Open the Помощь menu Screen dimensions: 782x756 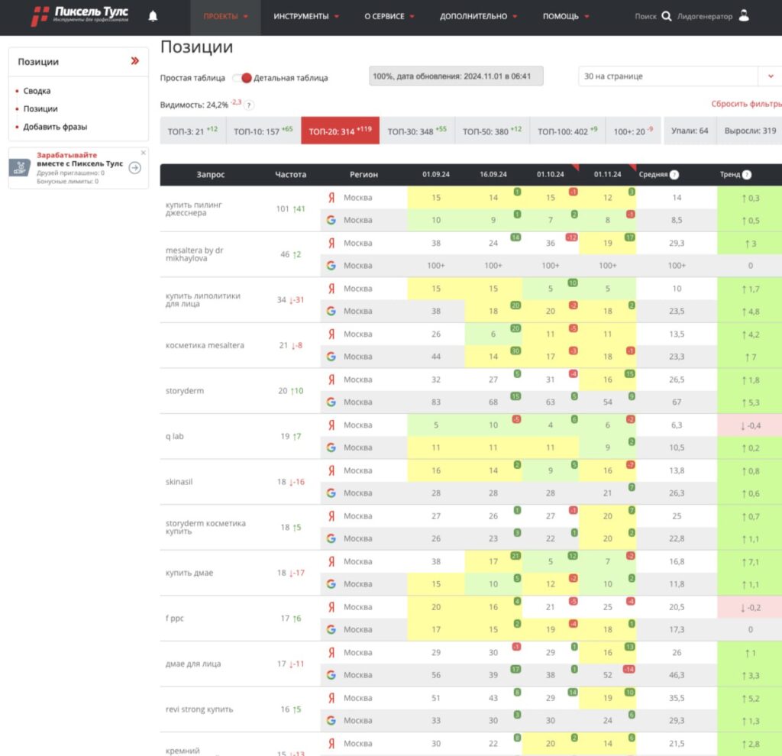pos(565,16)
